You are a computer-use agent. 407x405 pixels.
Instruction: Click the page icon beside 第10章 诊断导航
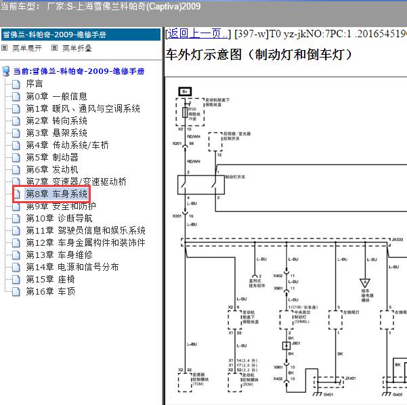16,218
